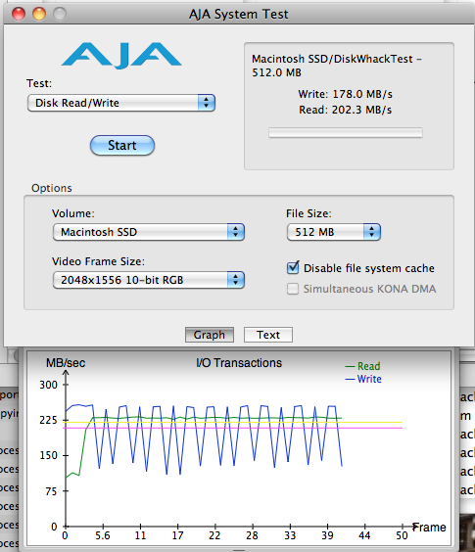Click the progress bar under Read speed
The width and height of the screenshot is (475, 552).
(x=346, y=133)
